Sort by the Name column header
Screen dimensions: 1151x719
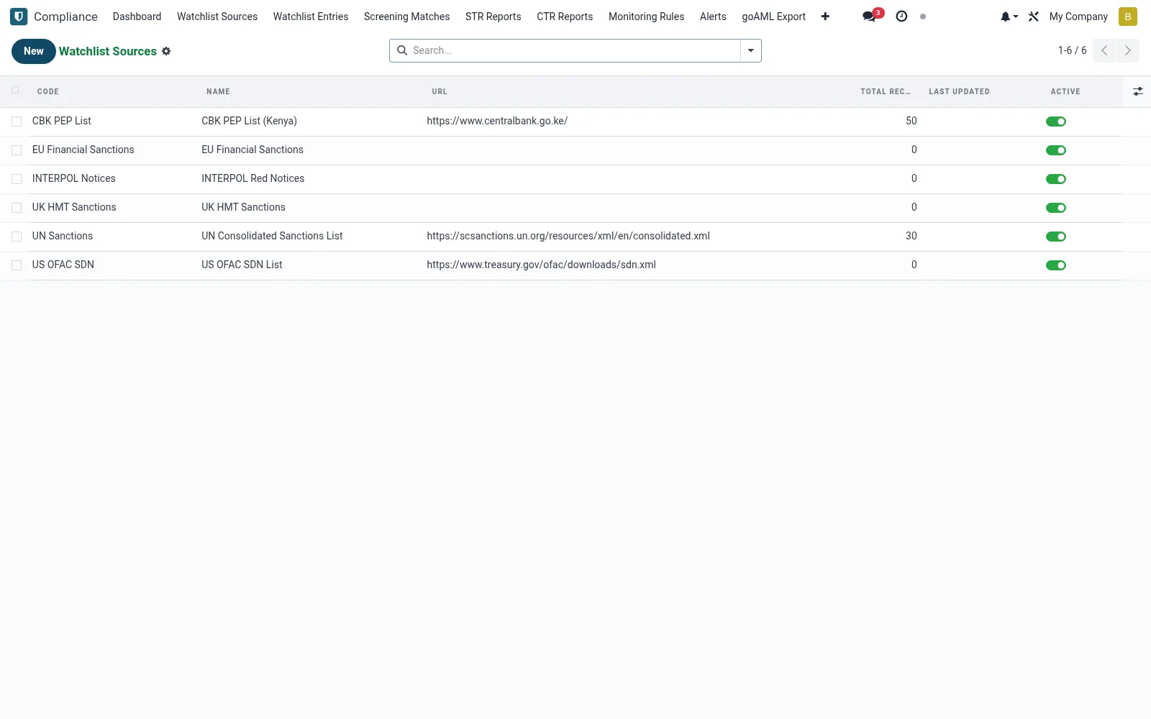coord(218,91)
